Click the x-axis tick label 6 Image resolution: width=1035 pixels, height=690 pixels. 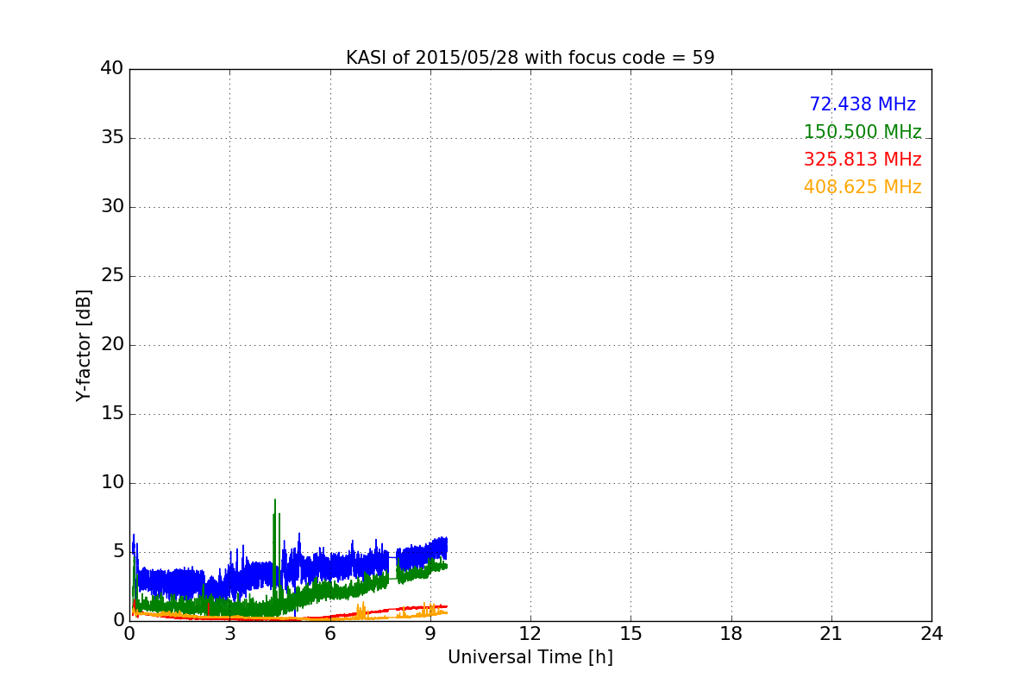[x=330, y=634]
